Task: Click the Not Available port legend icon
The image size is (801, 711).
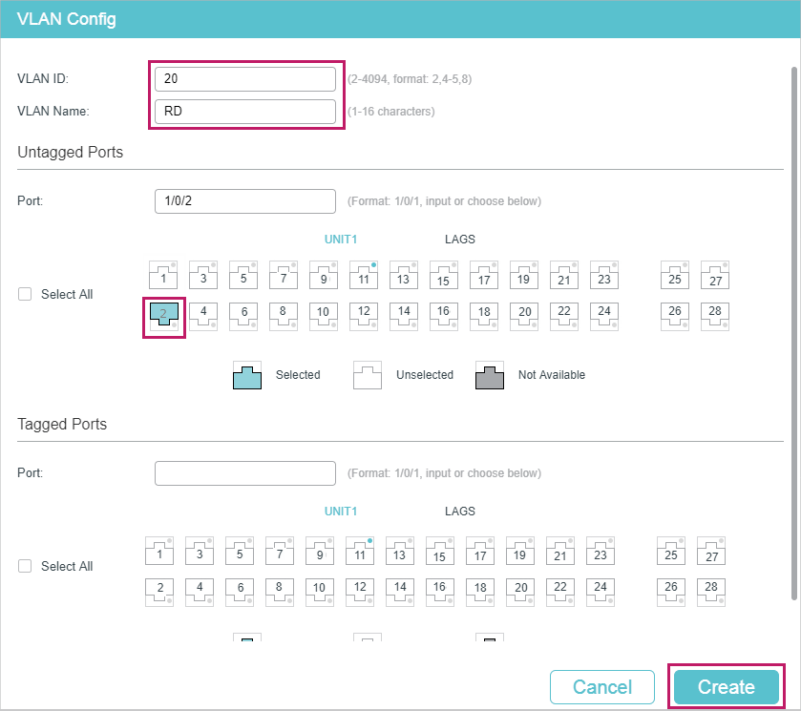Action: pos(490,374)
